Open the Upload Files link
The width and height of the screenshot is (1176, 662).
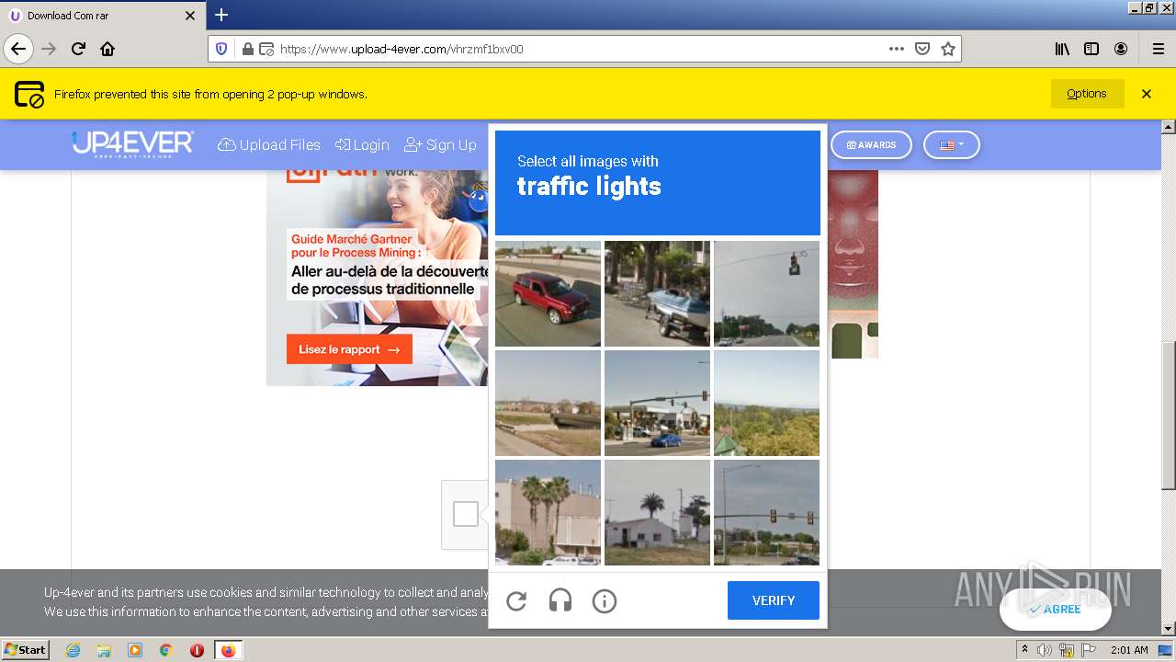click(x=269, y=145)
